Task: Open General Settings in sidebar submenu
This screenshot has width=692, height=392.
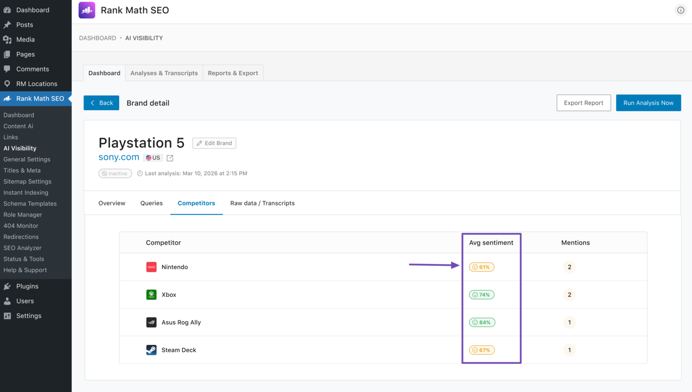Action: [27, 159]
